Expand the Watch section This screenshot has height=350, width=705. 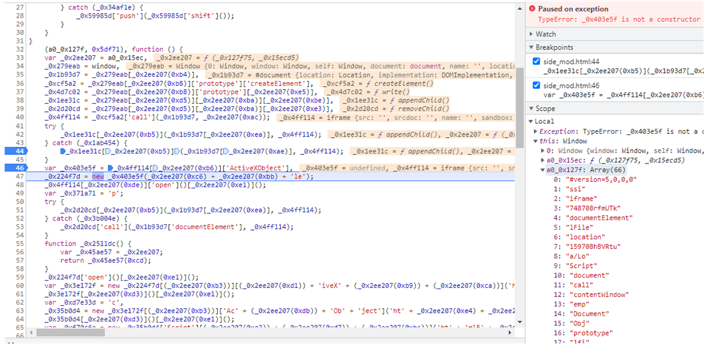click(x=531, y=34)
